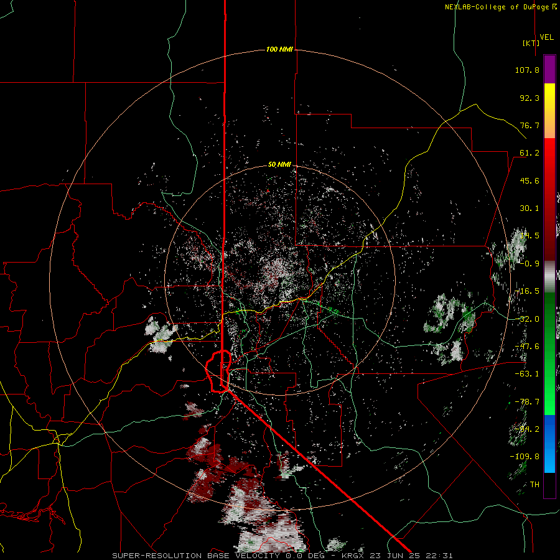The height and width of the screenshot is (560, 560).
Task: Select the "[KT]" units label
Action: pyautogui.click(x=531, y=43)
